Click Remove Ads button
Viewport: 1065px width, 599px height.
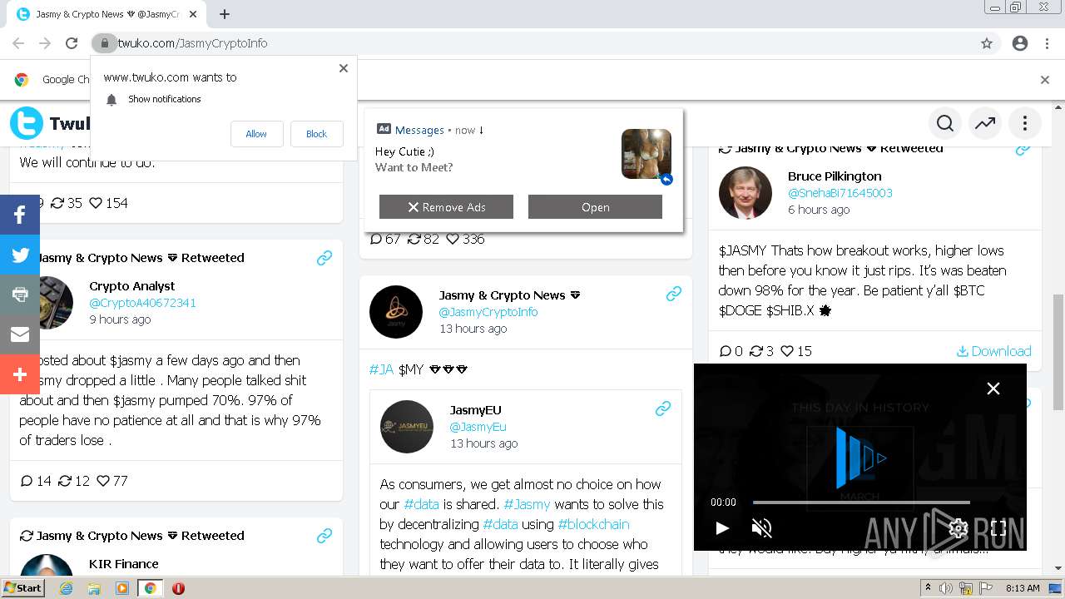coord(446,207)
